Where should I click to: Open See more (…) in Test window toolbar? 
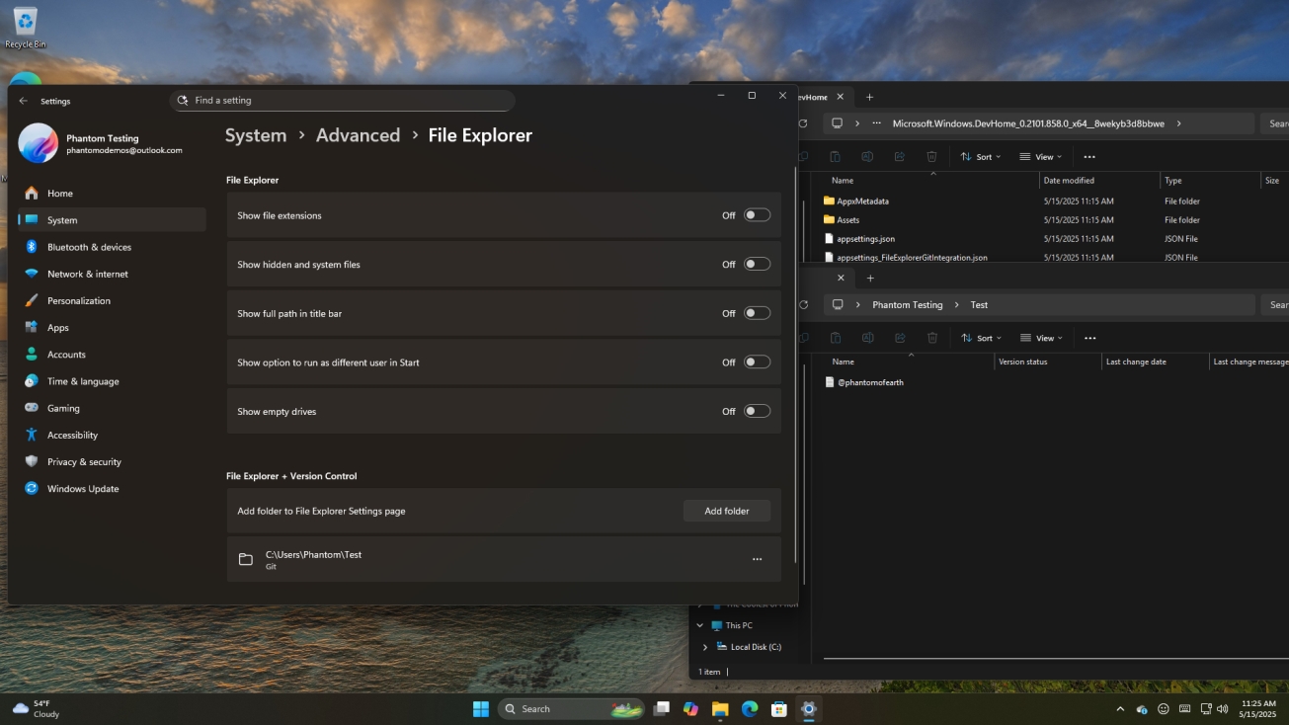[1089, 338]
